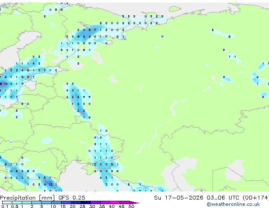Screen dimensions: 269x208
Task: Click the weatheronline.co.uk copyright link
Action: tap(233, 204)
